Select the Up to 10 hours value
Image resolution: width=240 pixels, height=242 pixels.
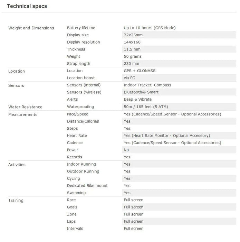click(x=150, y=28)
